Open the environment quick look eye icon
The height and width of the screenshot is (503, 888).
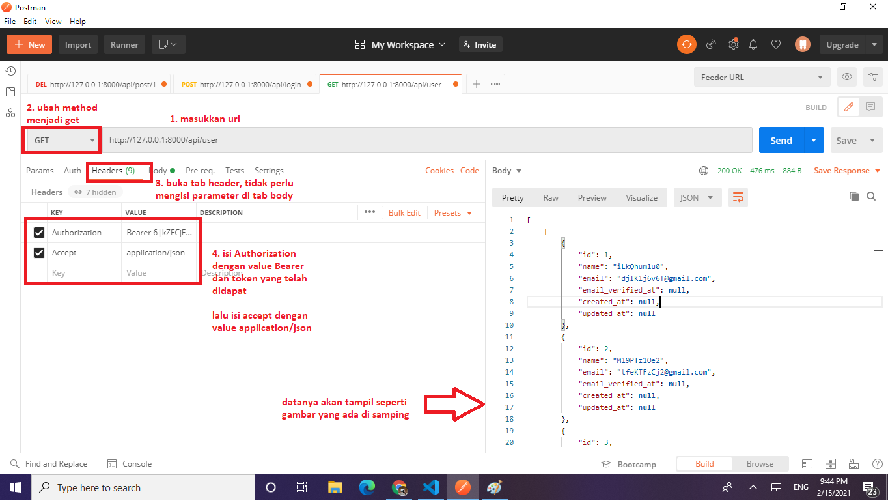(846, 76)
